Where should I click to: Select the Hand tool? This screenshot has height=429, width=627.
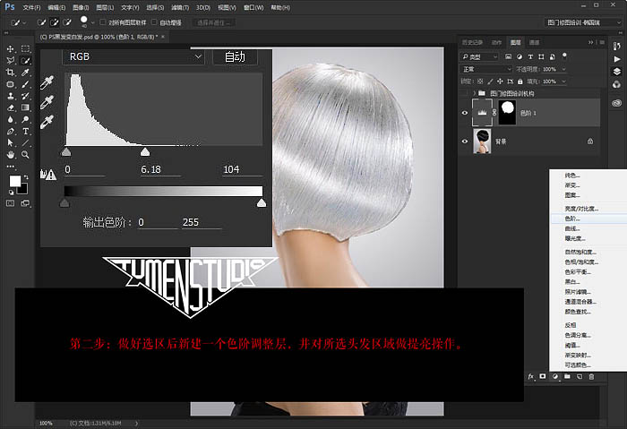[11, 154]
